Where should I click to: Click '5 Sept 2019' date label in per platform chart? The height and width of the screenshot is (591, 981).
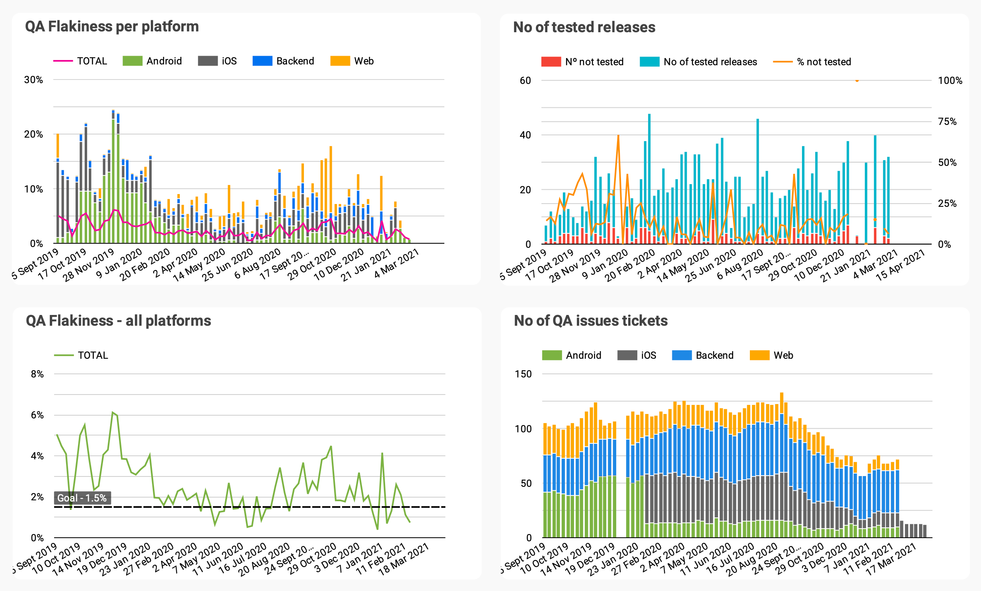(x=36, y=263)
